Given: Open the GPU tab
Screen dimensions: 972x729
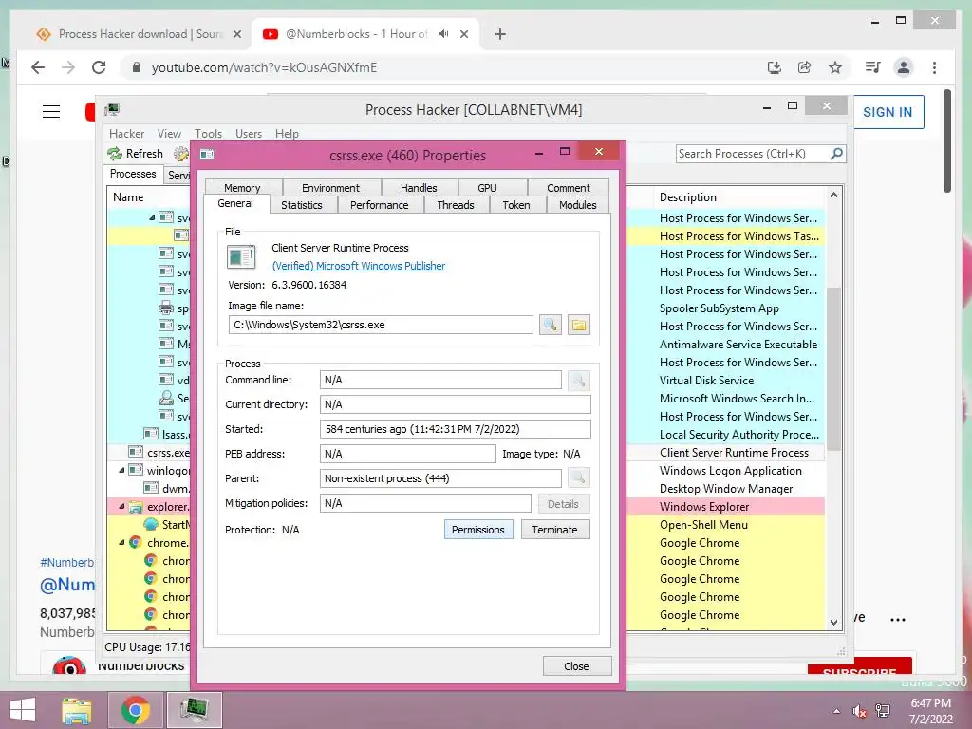Looking at the screenshot, I should (487, 188).
